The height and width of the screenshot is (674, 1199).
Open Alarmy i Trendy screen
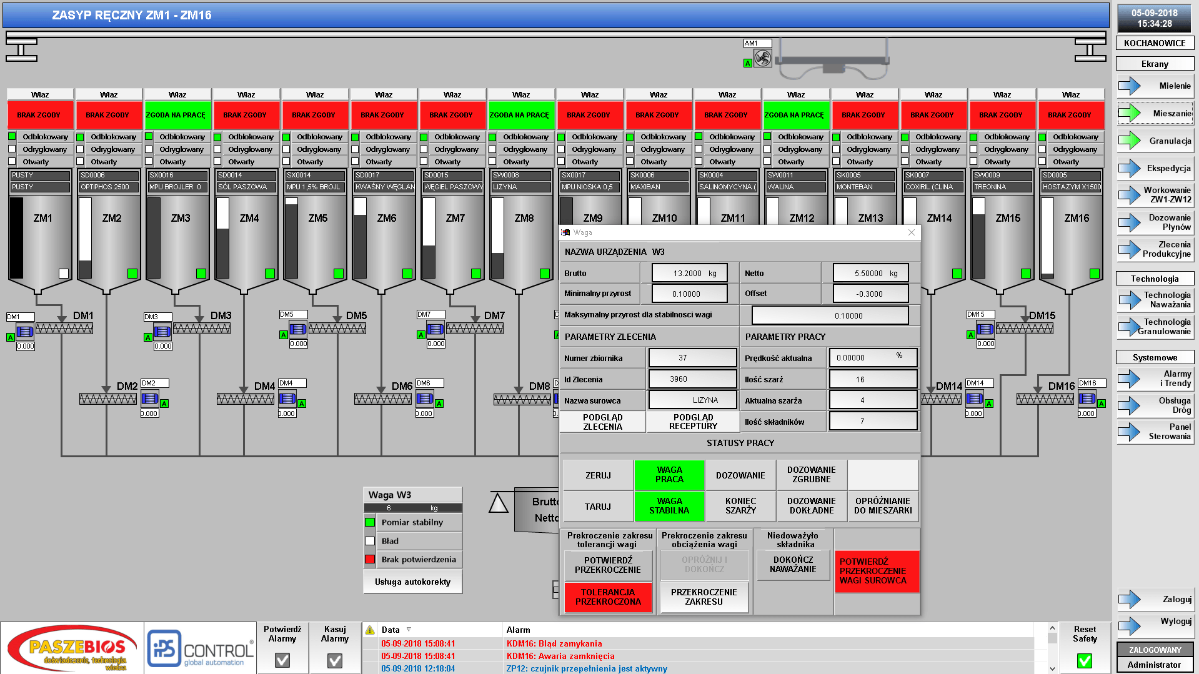[1155, 379]
